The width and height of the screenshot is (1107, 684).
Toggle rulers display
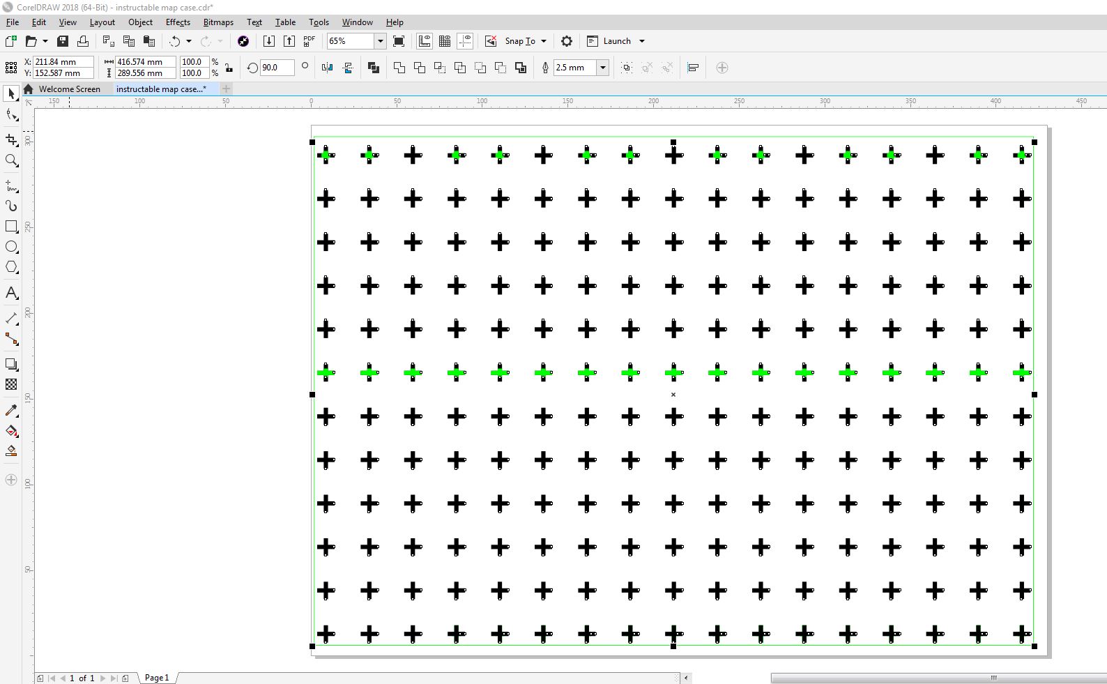click(x=425, y=41)
